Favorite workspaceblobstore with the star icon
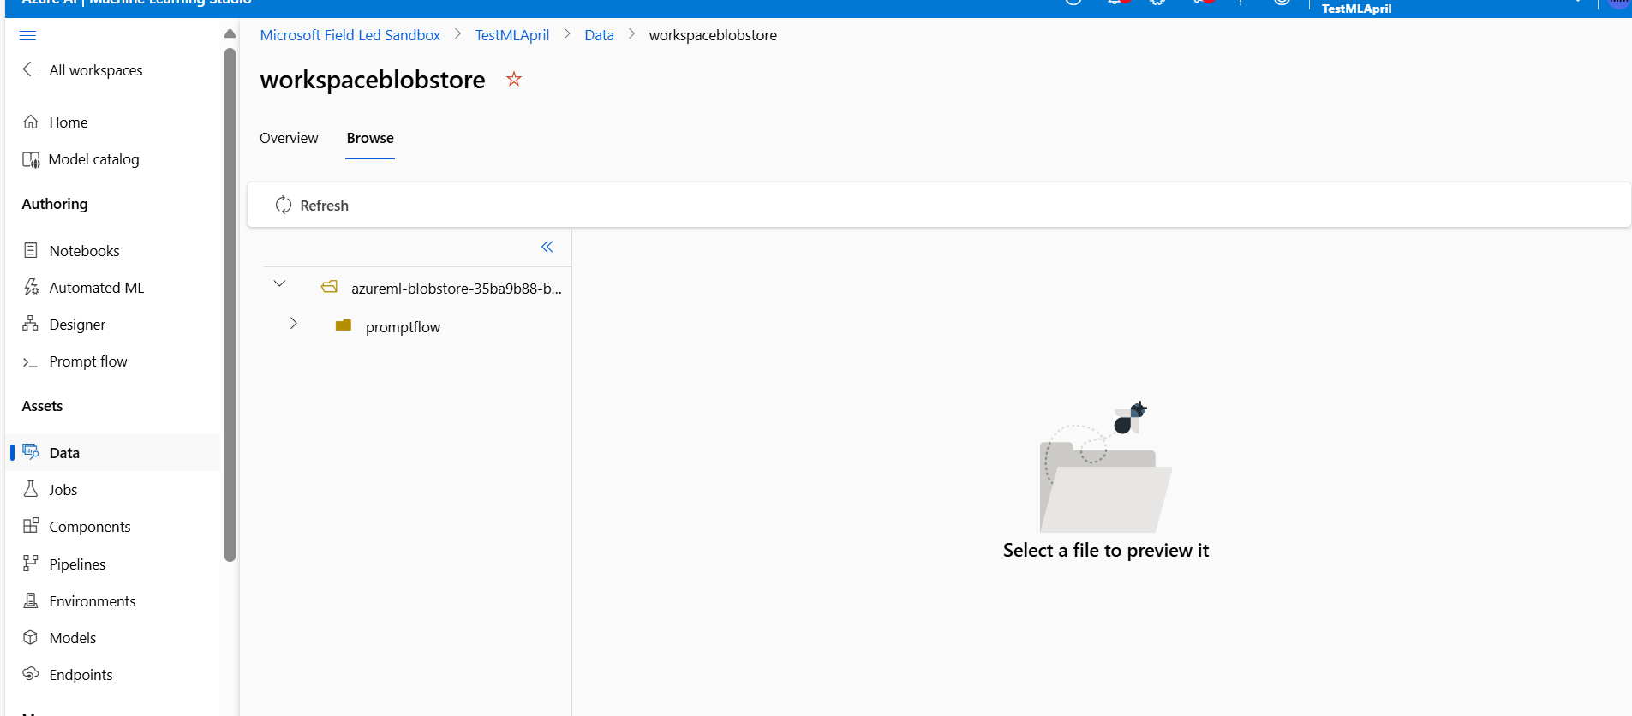This screenshot has width=1632, height=716. click(514, 79)
